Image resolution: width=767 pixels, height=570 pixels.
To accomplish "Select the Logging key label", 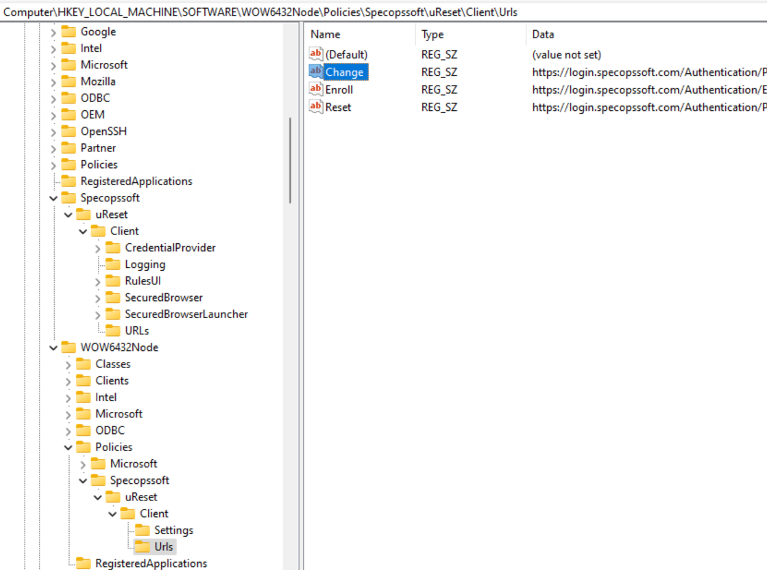I will tap(145, 264).
